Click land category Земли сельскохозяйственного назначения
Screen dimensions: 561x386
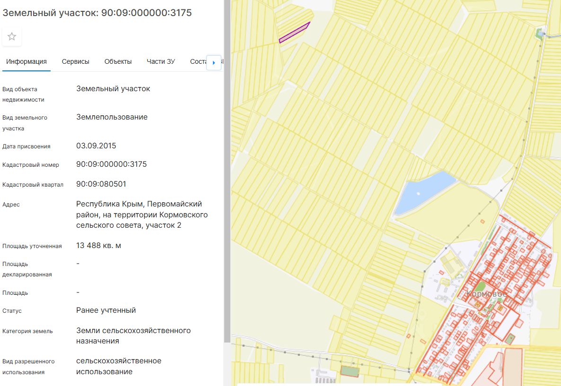[x=133, y=335]
